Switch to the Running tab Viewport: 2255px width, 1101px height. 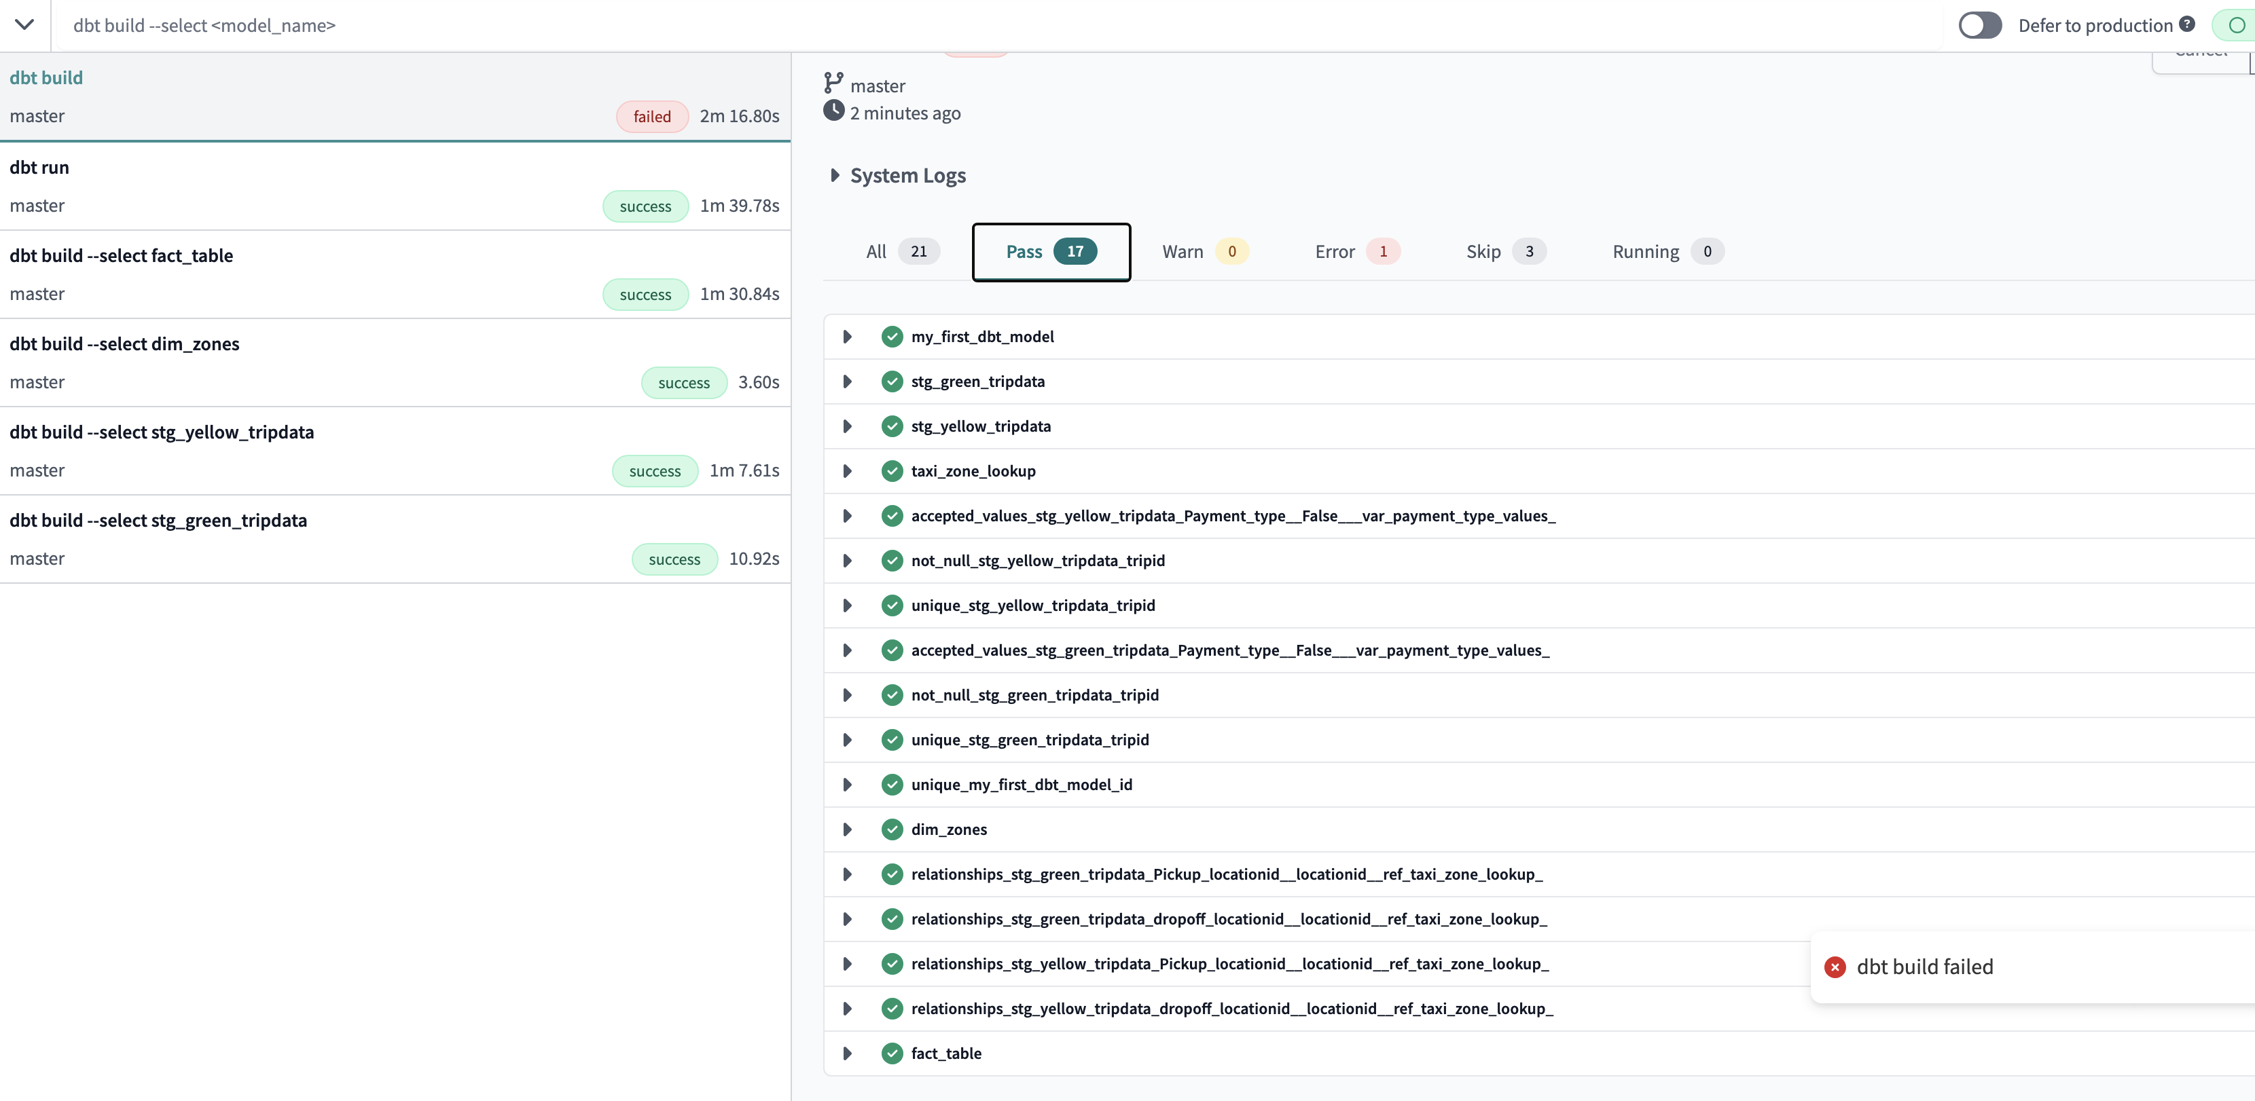click(x=1667, y=252)
